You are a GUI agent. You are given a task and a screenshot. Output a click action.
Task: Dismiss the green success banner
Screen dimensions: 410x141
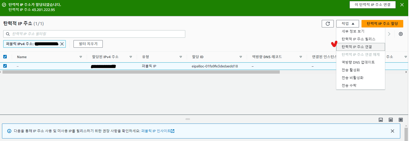coord(402,5)
